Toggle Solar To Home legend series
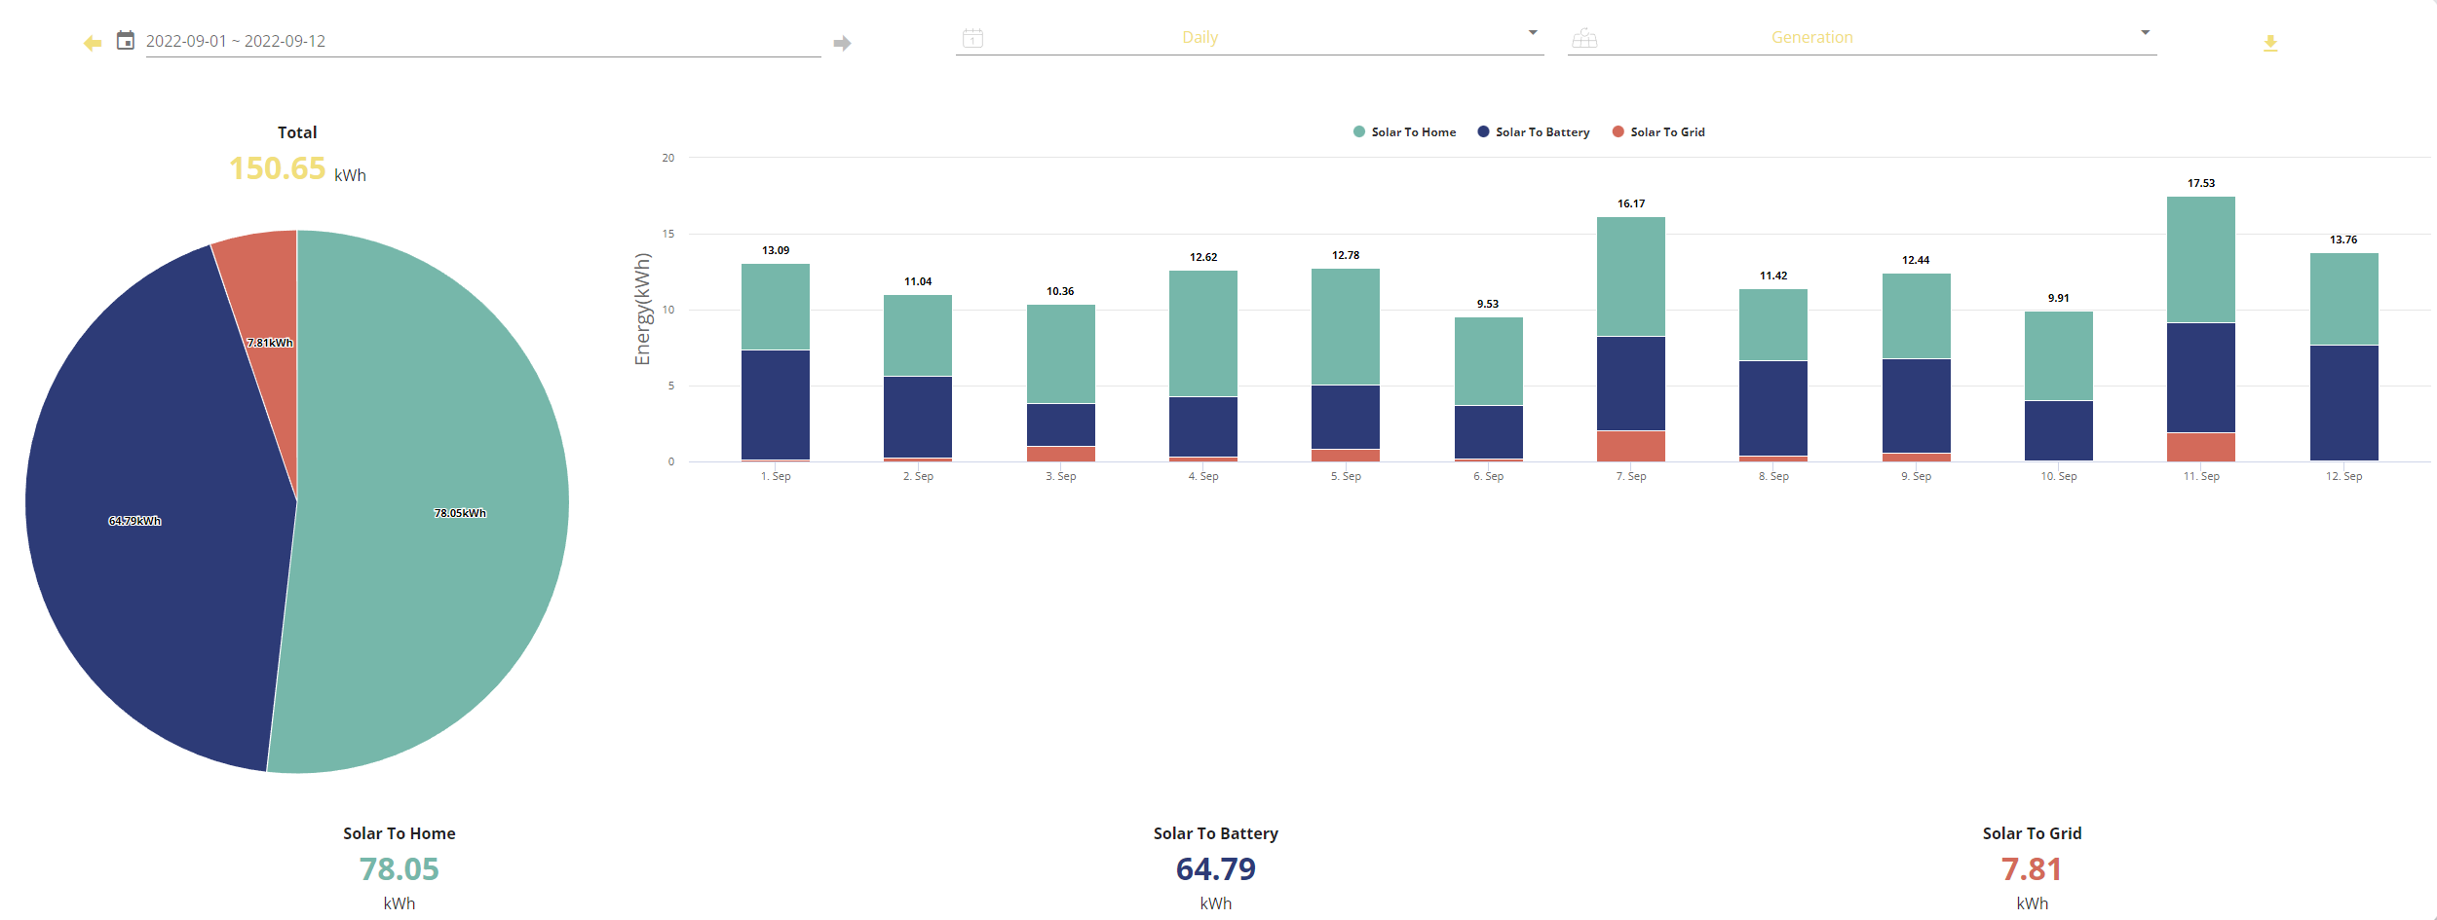The height and width of the screenshot is (920, 2437). [x=1404, y=131]
